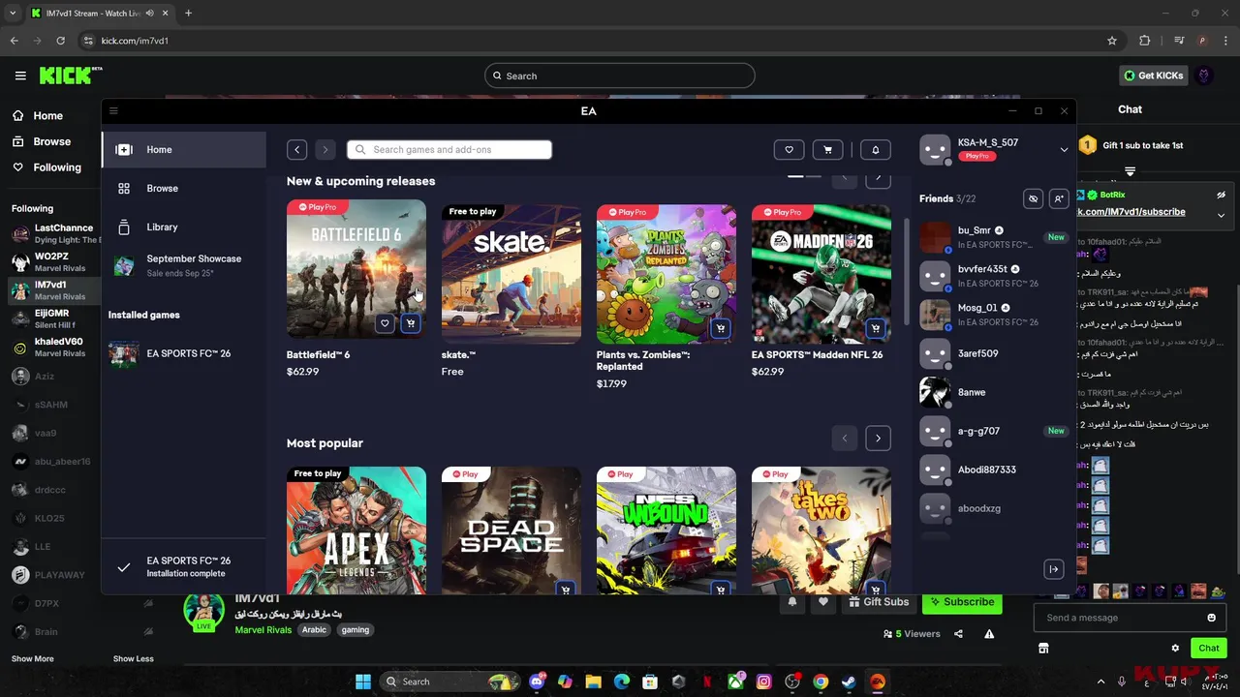Open Kick profile avatar menu
Screen dimensions: 1240x697
pos(1204,76)
